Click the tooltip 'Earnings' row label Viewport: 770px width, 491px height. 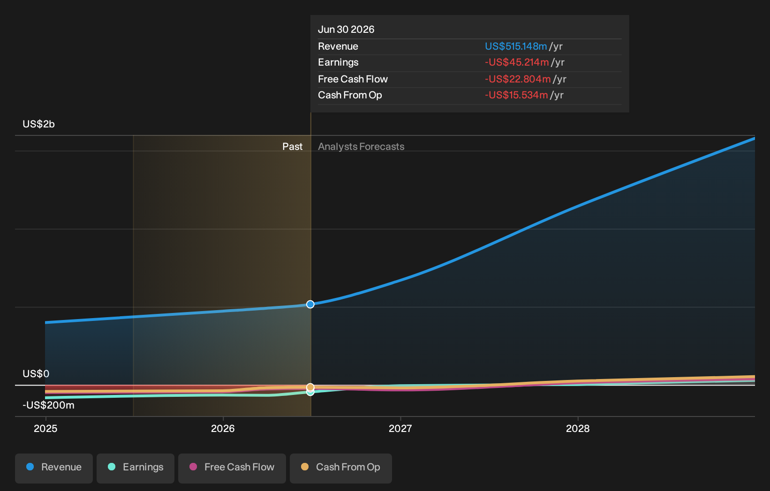click(x=338, y=62)
